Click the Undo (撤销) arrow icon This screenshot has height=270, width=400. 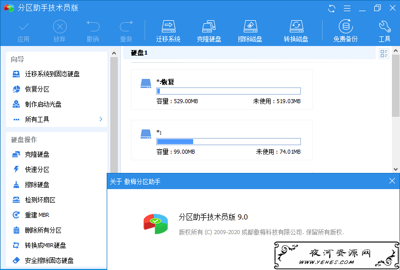point(93,26)
